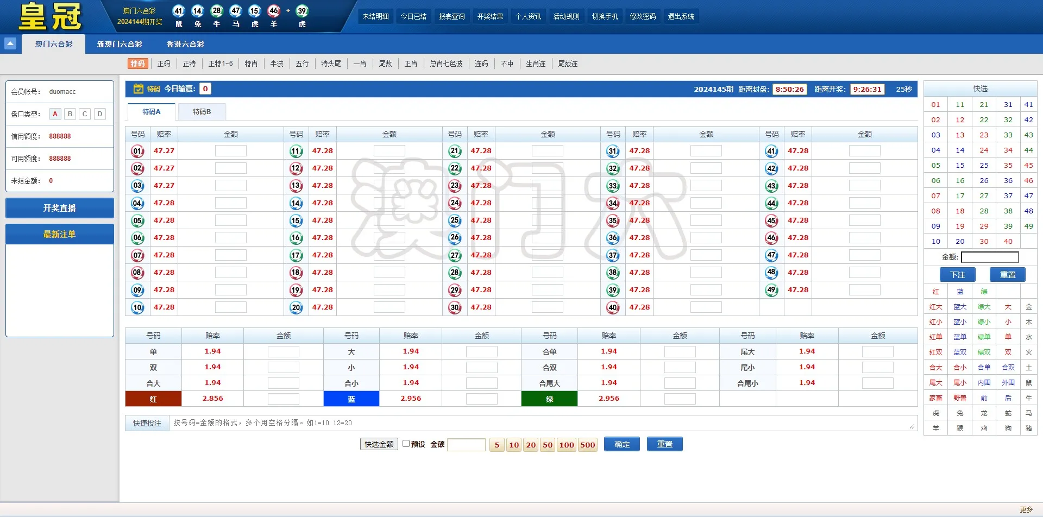Select number ball 01 in the odds table
Screen dimensions: 1043x517
click(x=137, y=151)
